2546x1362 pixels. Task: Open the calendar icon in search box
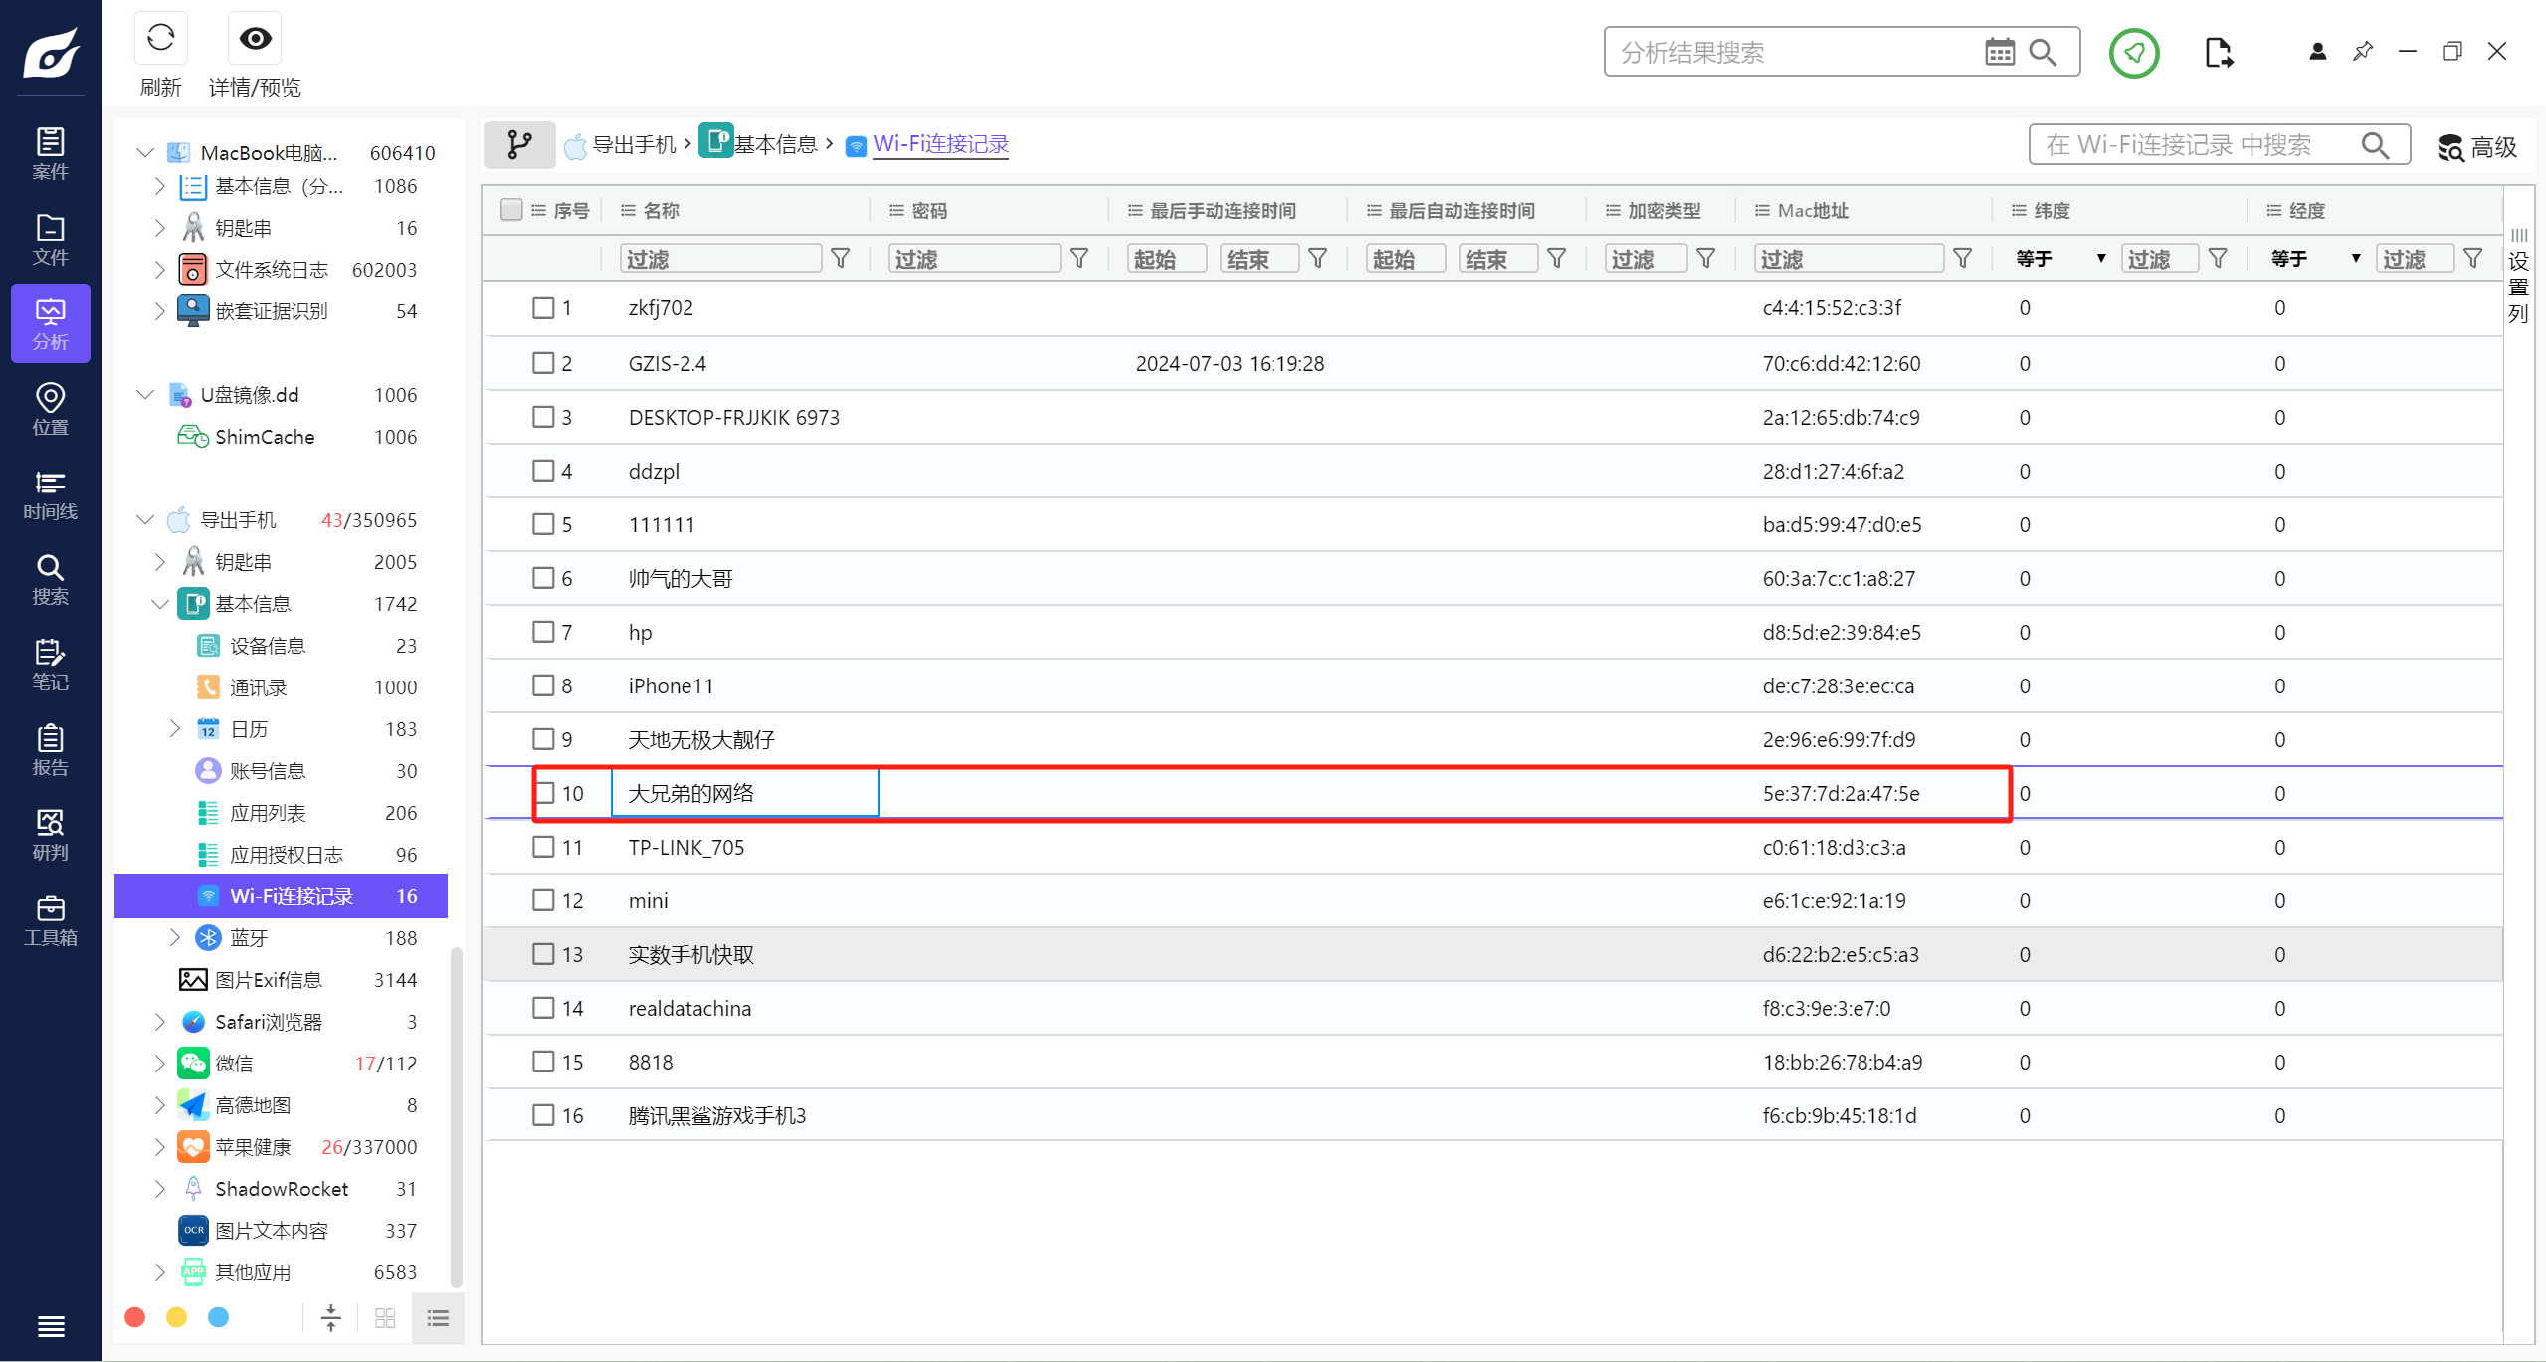(1999, 52)
